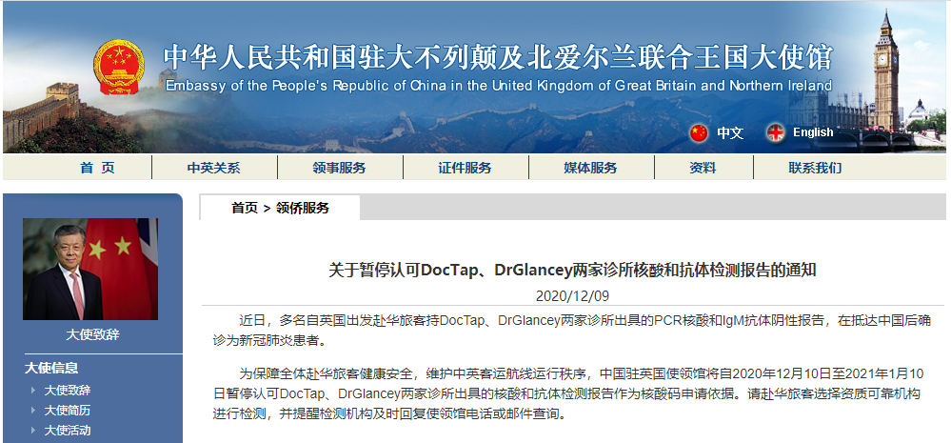Click the China flag icon

(x=699, y=133)
